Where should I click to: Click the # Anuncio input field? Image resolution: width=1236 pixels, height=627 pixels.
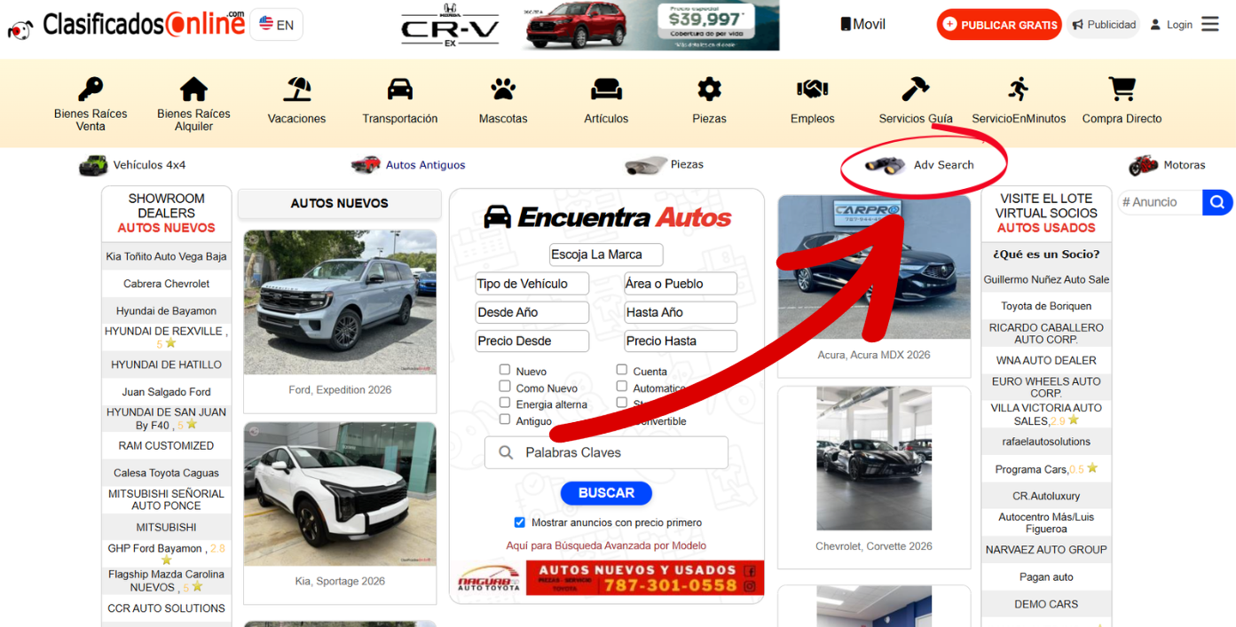[x=1160, y=202]
